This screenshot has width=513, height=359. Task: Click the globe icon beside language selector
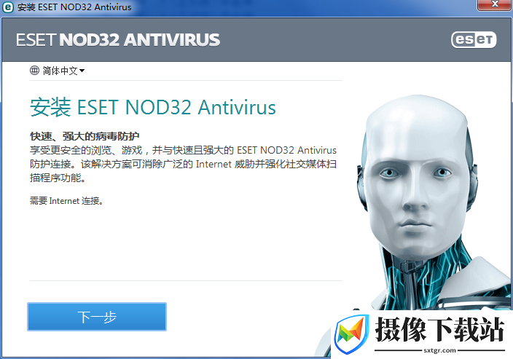[34, 71]
